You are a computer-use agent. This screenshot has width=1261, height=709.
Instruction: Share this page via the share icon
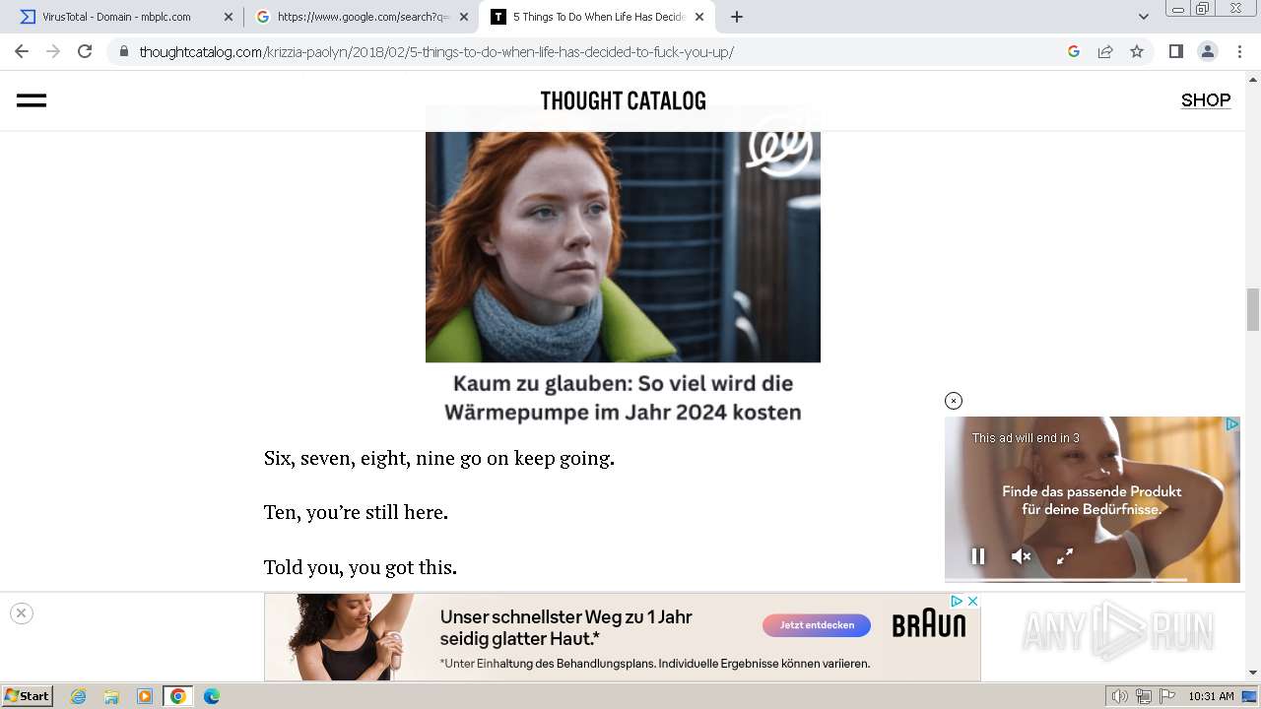pyautogui.click(x=1105, y=51)
